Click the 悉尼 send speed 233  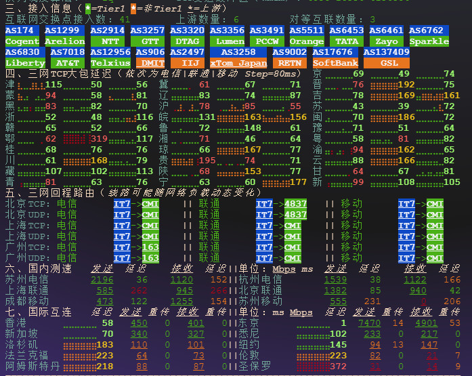click(x=372, y=334)
